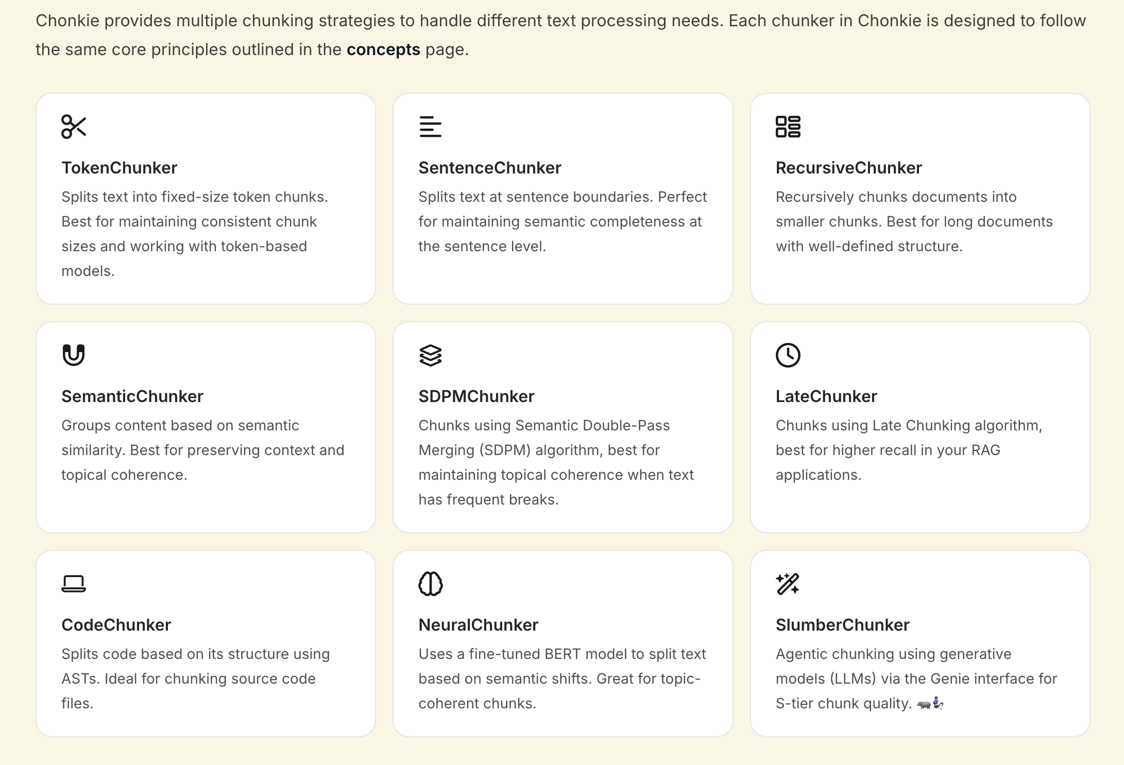
Task: Open the CodeChunker card description text
Action: [196, 679]
